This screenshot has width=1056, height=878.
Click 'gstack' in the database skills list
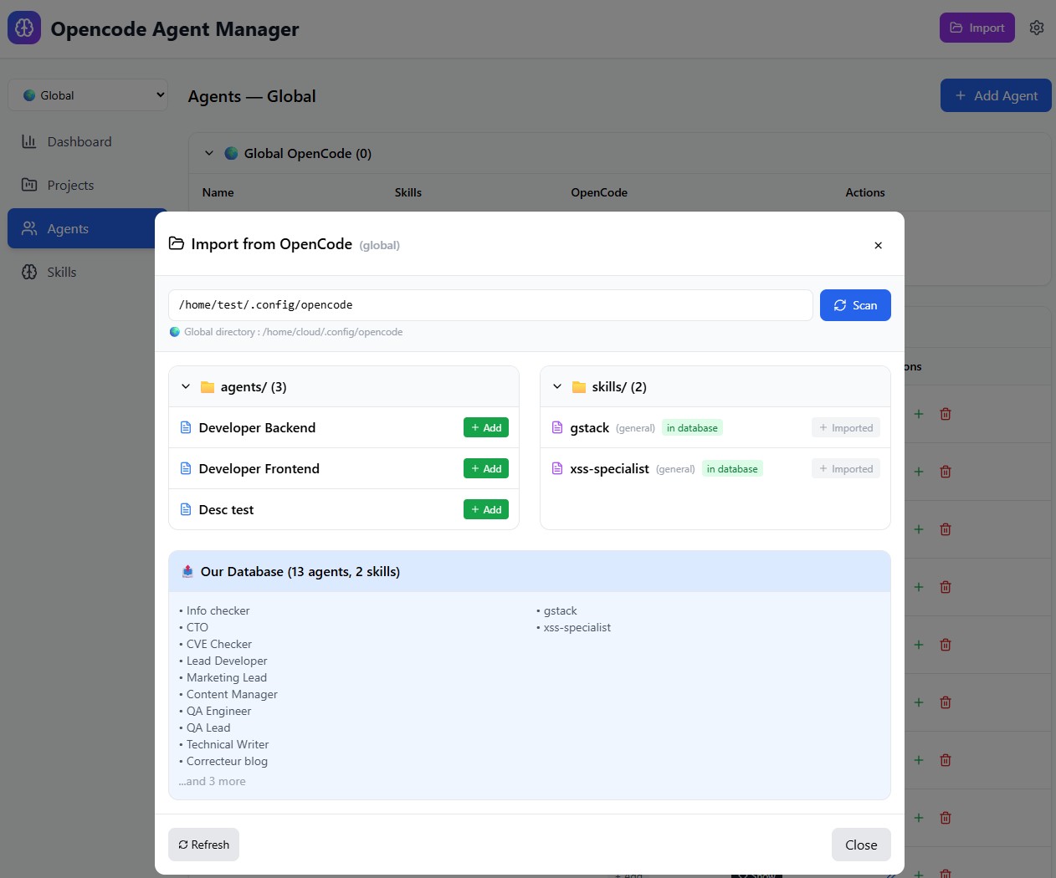[561, 610]
